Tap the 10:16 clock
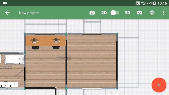The width and height of the screenshot is (169, 95). point(162,3)
